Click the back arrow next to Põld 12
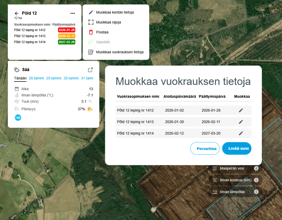 (x=17, y=13)
